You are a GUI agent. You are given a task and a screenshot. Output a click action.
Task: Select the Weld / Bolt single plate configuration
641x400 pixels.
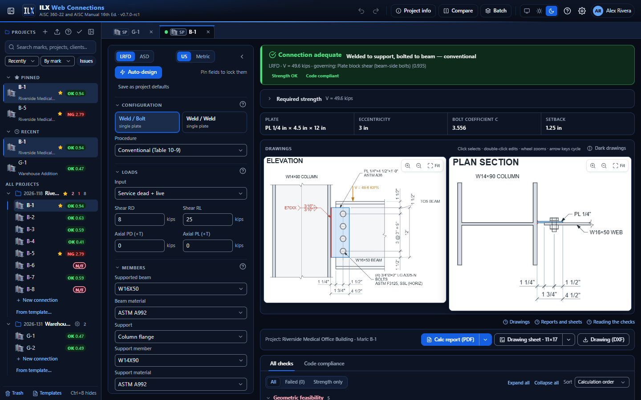pyautogui.click(x=147, y=122)
